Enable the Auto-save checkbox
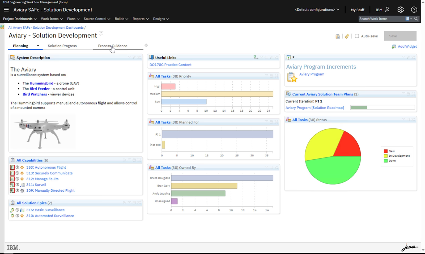425x254 pixels. point(357,36)
